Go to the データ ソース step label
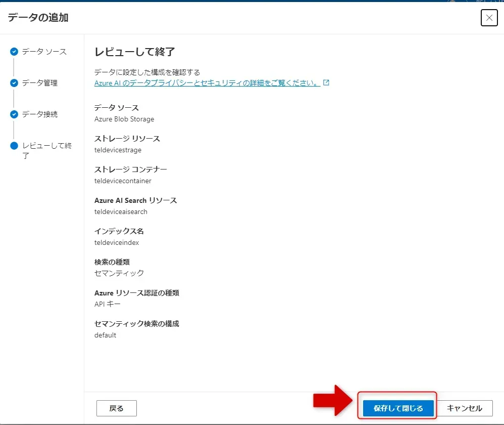 point(44,52)
